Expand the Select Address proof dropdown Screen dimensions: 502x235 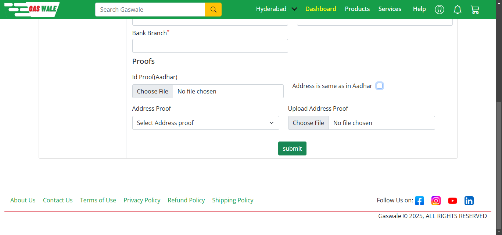(x=205, y=123)
